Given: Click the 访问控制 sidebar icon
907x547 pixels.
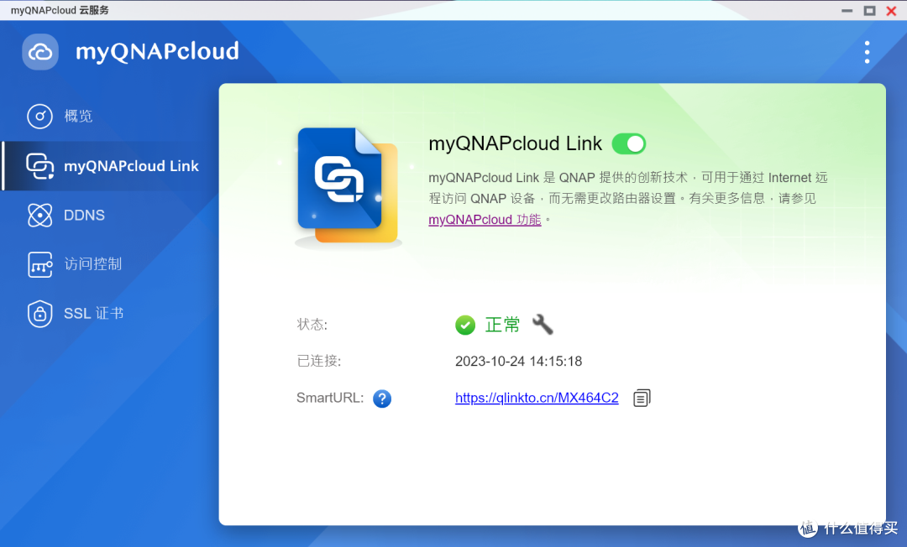Looking at the screenshot, I should [x=40, y=264].
